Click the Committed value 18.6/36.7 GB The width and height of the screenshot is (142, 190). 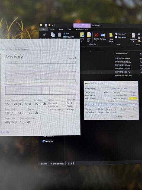point(15,113)
